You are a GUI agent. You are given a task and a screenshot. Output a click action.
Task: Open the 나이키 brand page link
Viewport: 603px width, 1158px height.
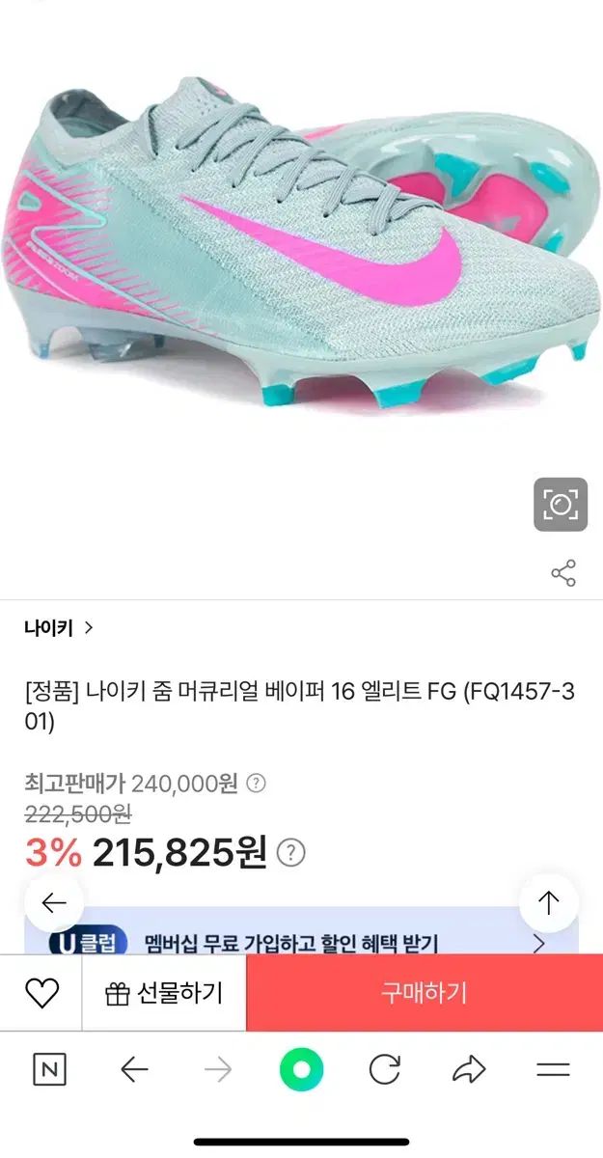(59, 627)
